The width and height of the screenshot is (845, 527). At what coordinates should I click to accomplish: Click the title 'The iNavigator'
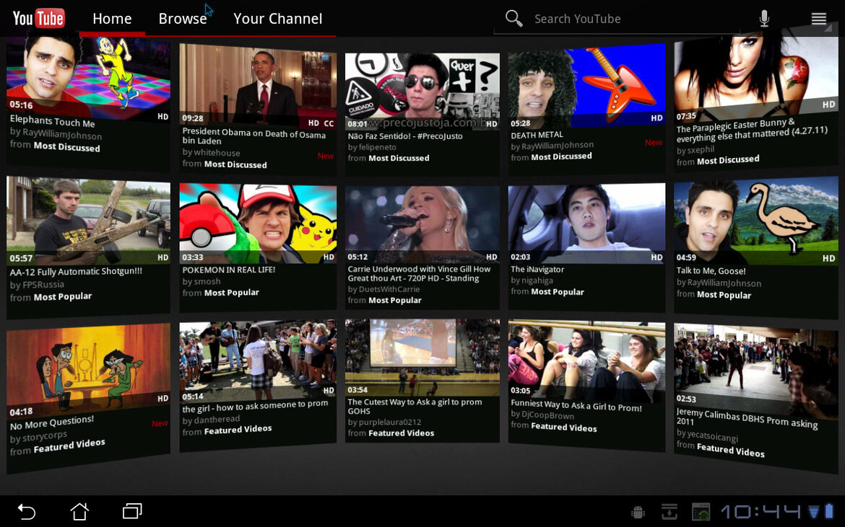(537, 269)
